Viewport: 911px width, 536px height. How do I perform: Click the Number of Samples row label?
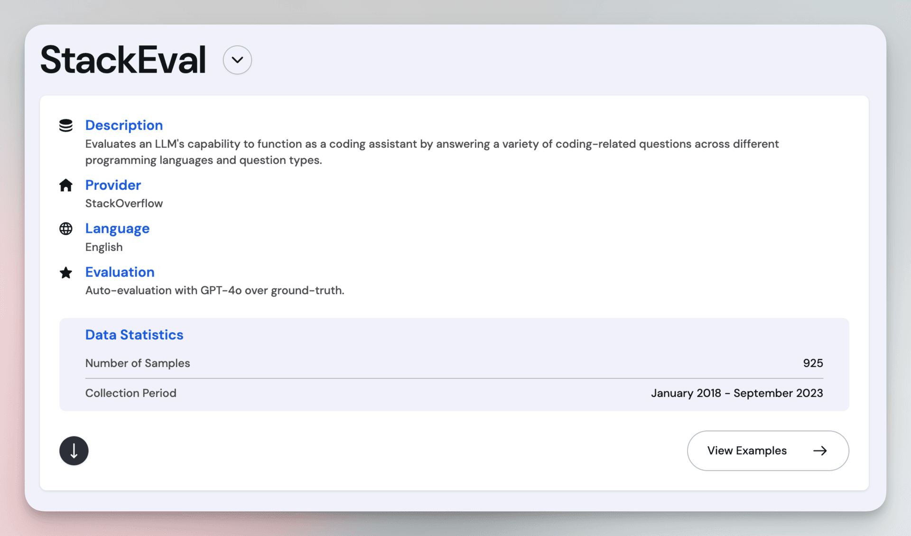(138, 363)
